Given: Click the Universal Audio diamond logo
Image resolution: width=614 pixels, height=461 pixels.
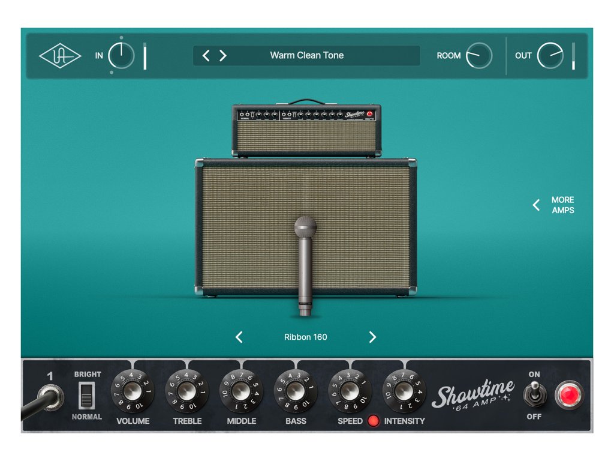Looking at the screenshot, I should (x=60, y=56).
